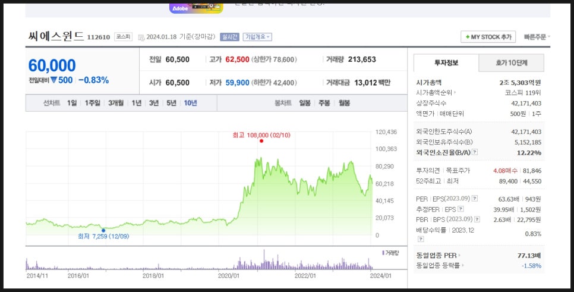Show the 월봉 candlestick chart

344,103
